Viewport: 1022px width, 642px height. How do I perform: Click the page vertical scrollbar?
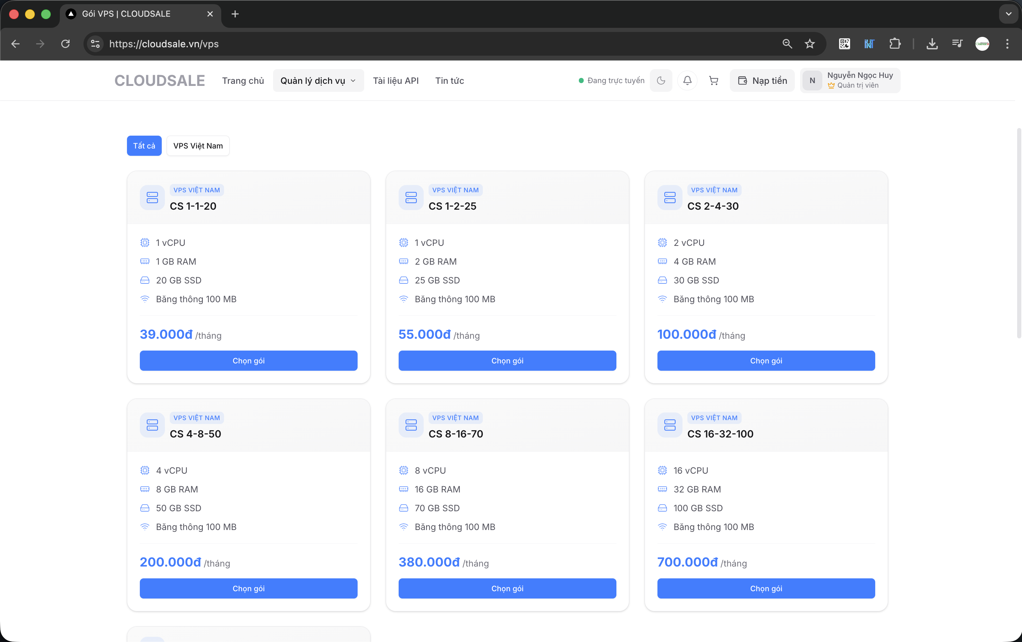click(1019, 233)
